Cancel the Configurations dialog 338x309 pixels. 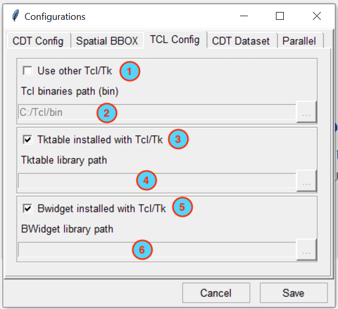click(216, 293)
